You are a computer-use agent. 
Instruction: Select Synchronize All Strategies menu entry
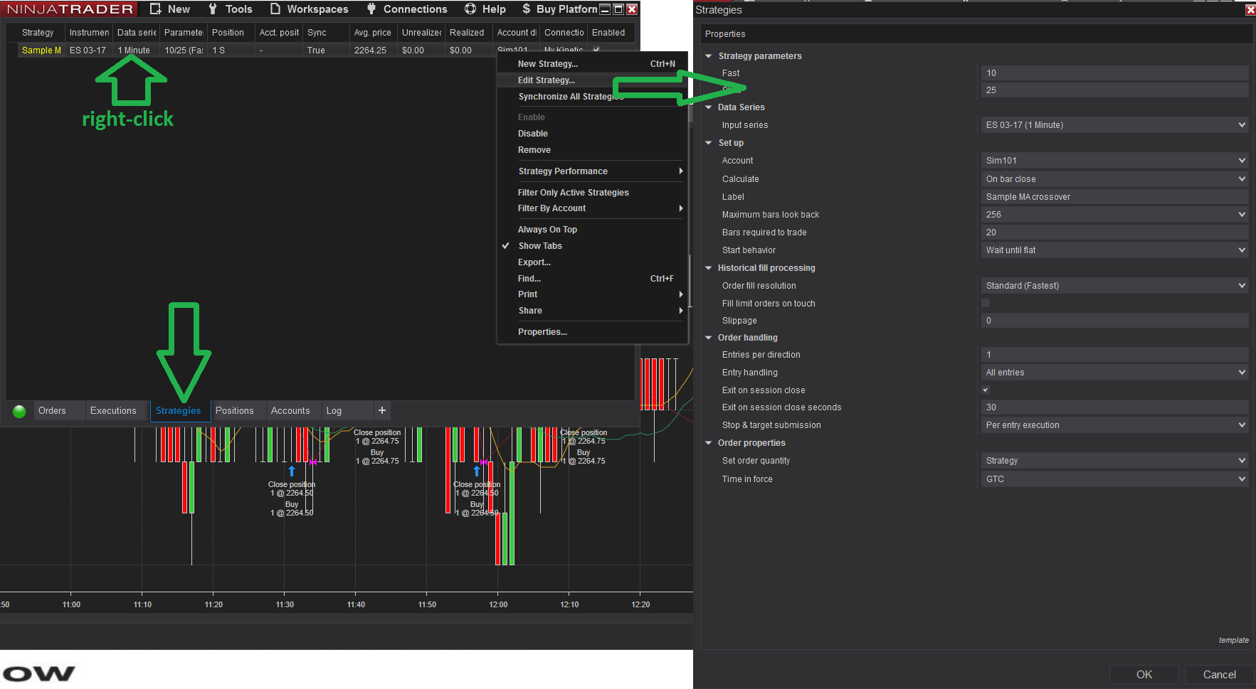coord(592,97)
